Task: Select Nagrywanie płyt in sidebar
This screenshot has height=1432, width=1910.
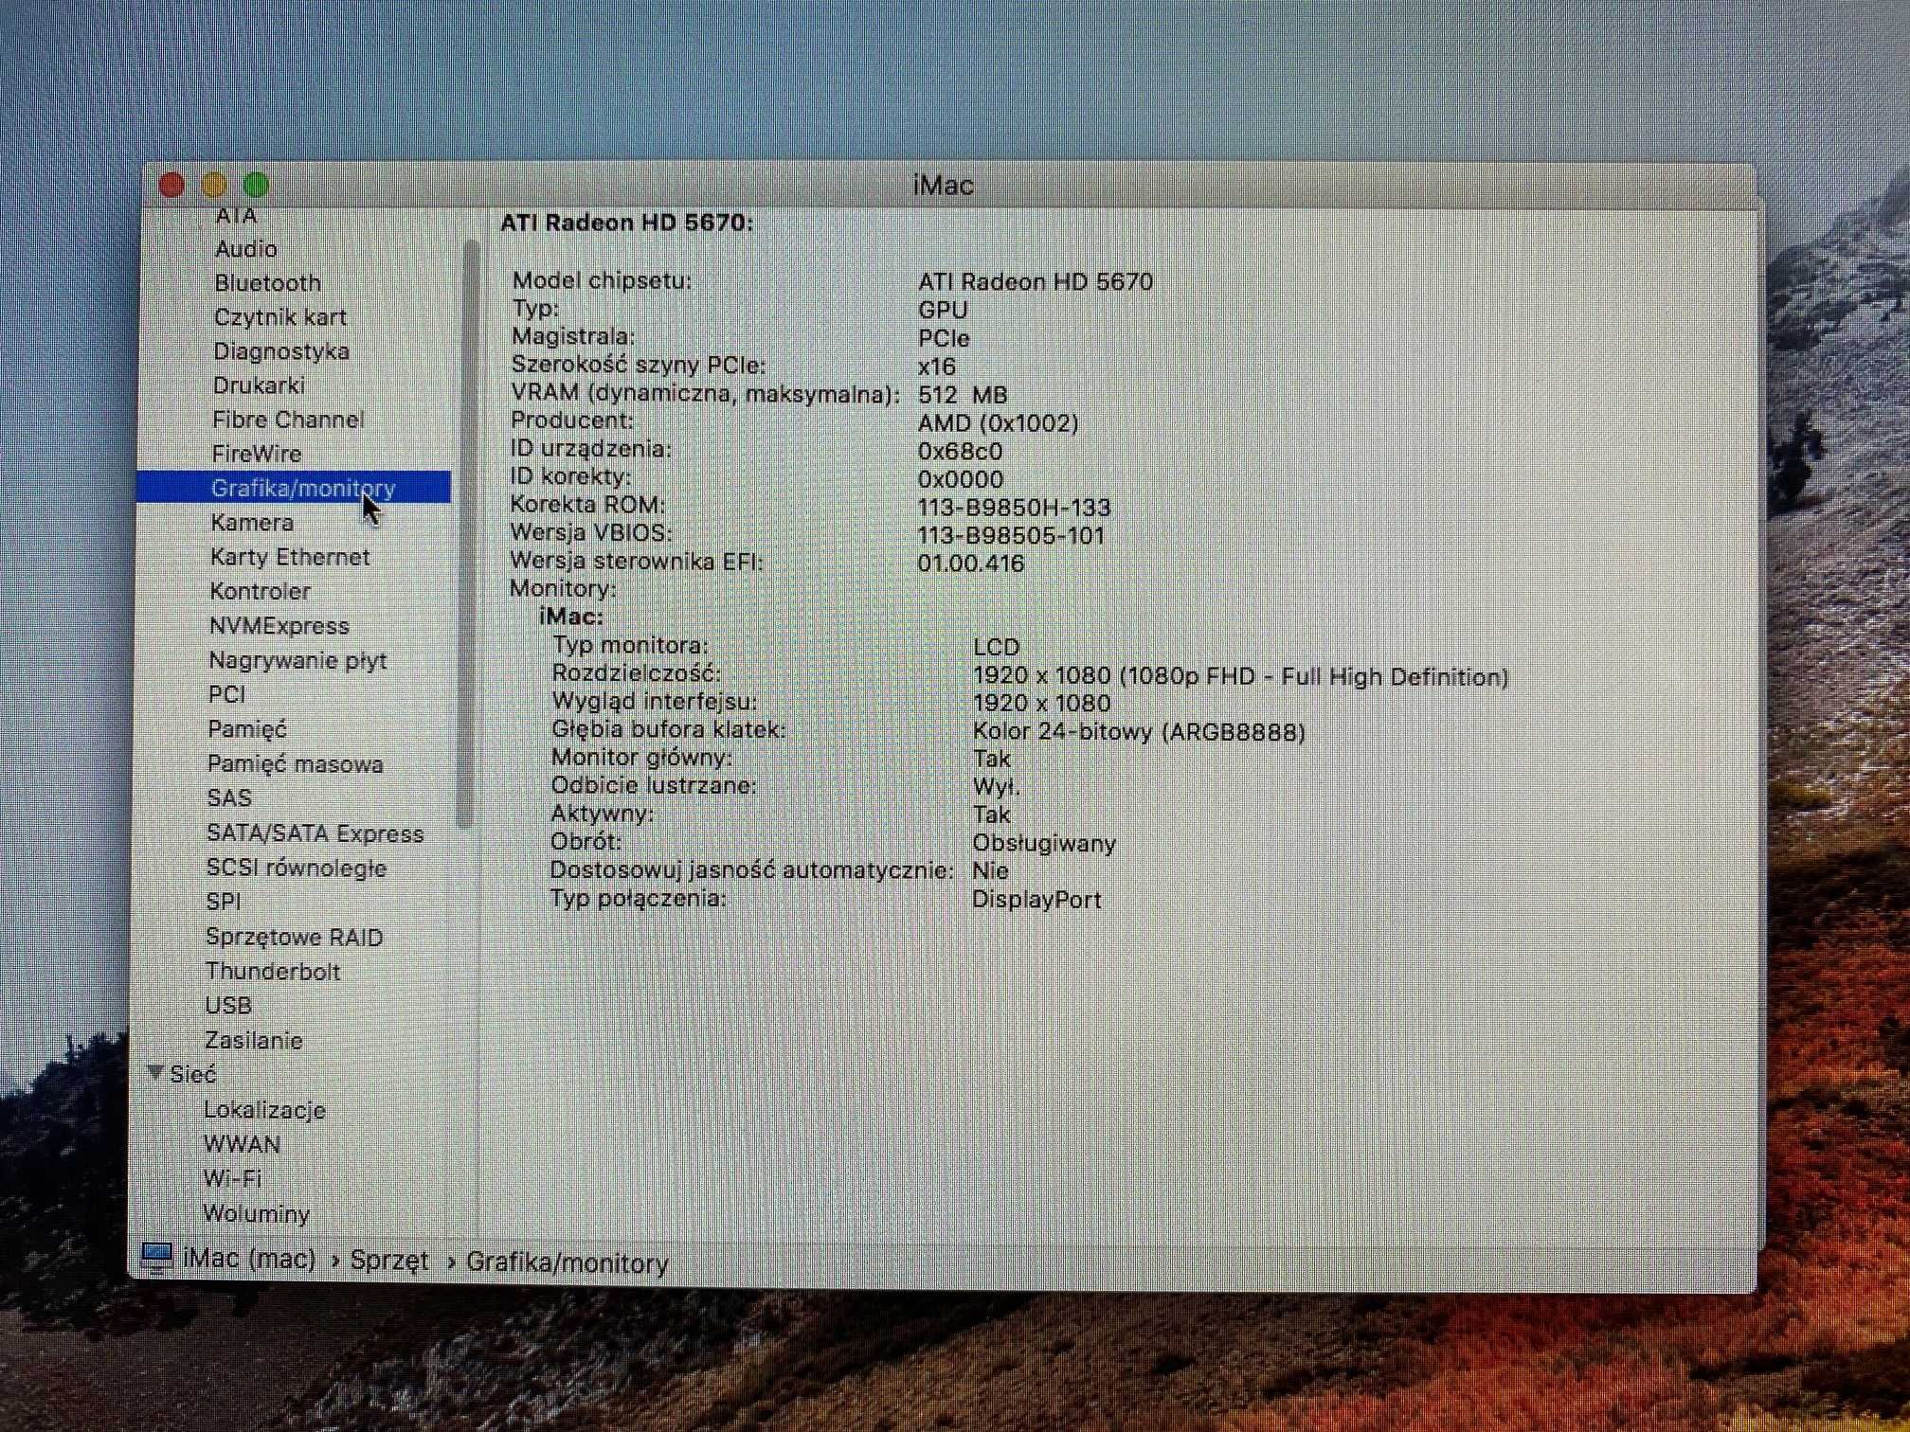Action: click(x=297, y=660)
